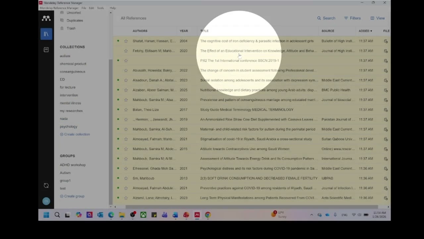
Task: Open the Edit menu
Action: [x=91, y=8]
